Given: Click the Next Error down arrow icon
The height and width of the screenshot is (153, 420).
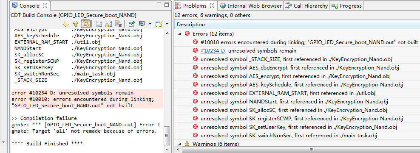Looking at the screenshot, I should pyautogui.click(x=66, y=24).
